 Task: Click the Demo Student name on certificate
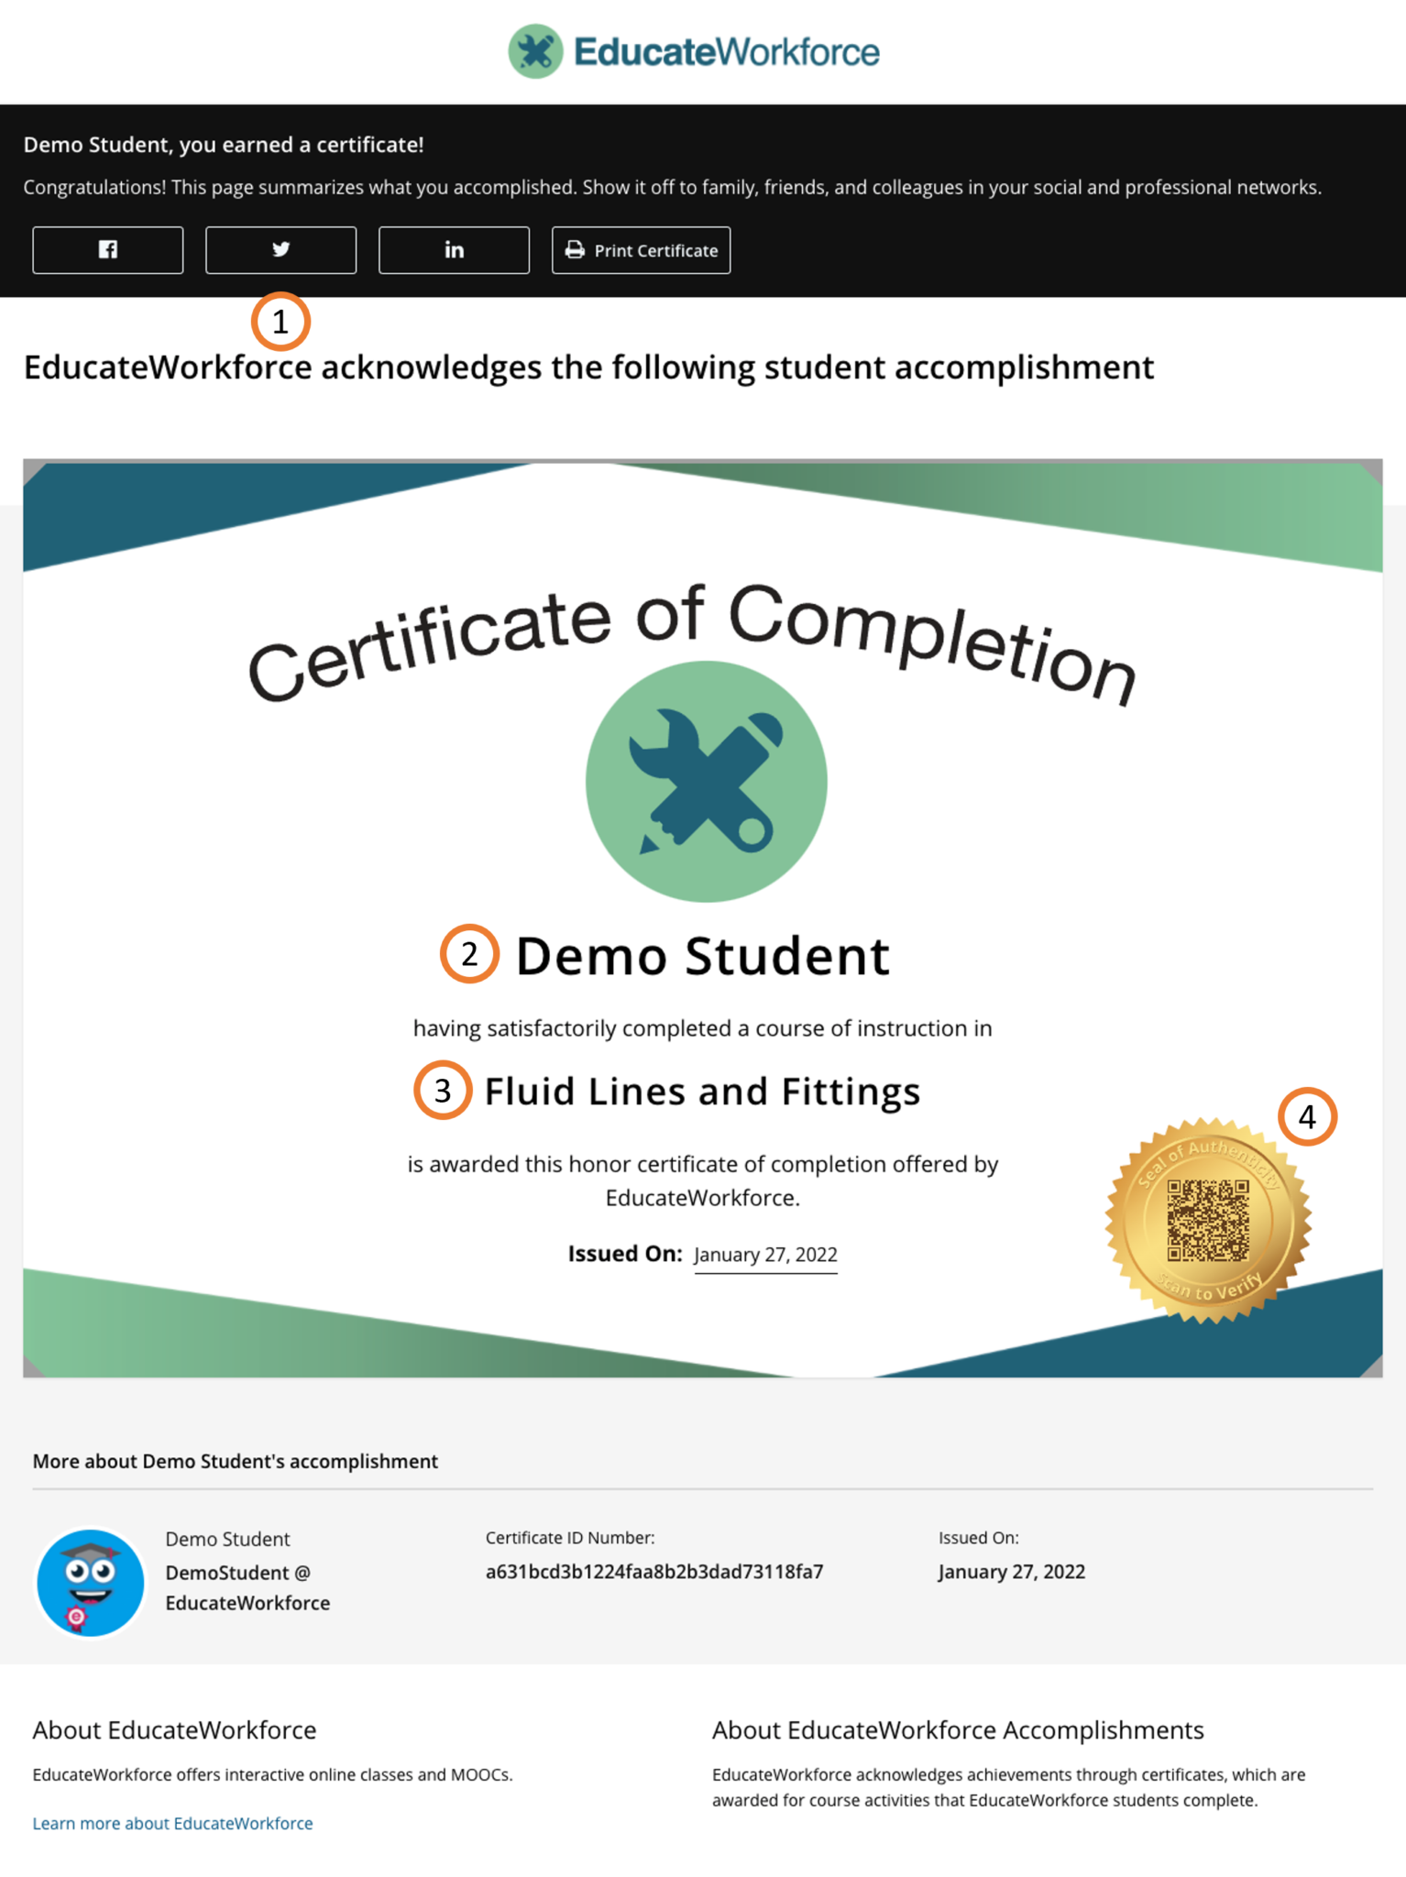coord(702,956)
